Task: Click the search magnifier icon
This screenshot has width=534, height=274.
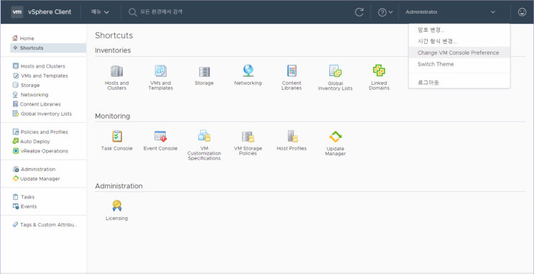Action: click(x=132, y=12)
